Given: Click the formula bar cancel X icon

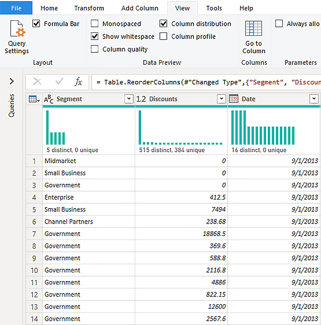Looking at the screenshot, I should click(37, 81).
